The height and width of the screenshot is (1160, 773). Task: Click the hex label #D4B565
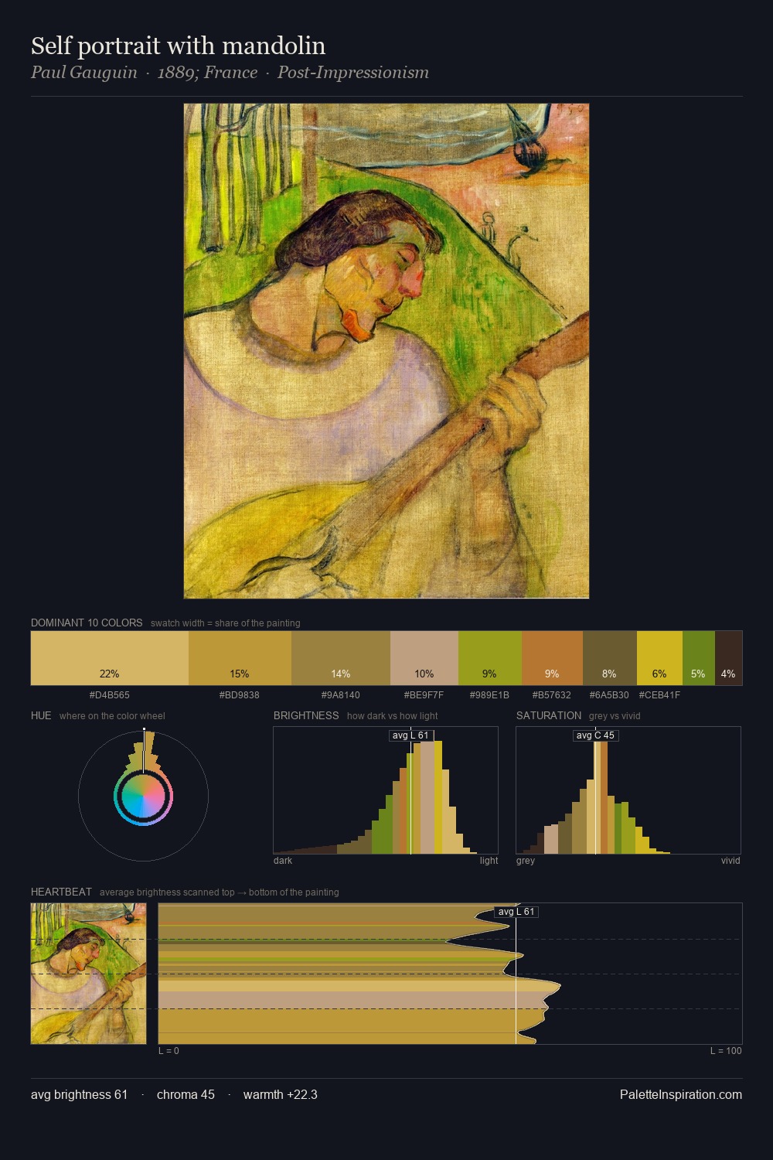tap(110, 695)
